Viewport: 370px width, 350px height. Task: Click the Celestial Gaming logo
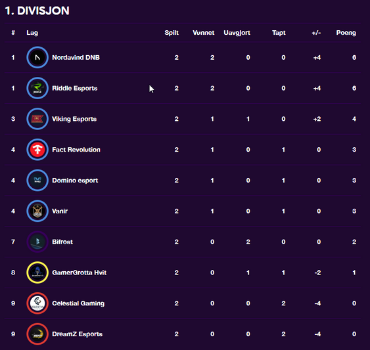click(x=37, y=303)
